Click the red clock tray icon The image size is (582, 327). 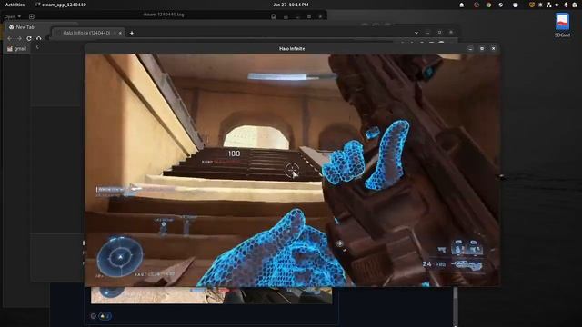tap(477, 5)
